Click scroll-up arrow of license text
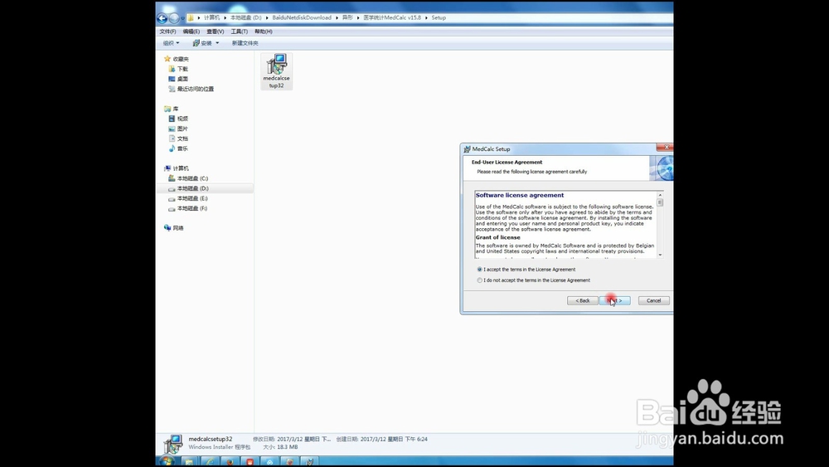829x467 pixels. click(x=661, y=195)
